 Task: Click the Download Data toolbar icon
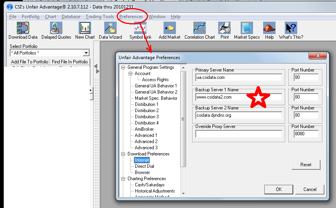23,28
